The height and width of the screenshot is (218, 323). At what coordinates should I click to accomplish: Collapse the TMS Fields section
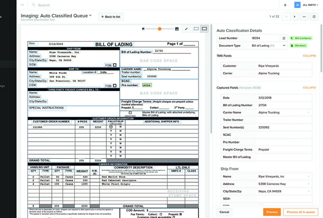pyautogui.click(x=309, y=56)
